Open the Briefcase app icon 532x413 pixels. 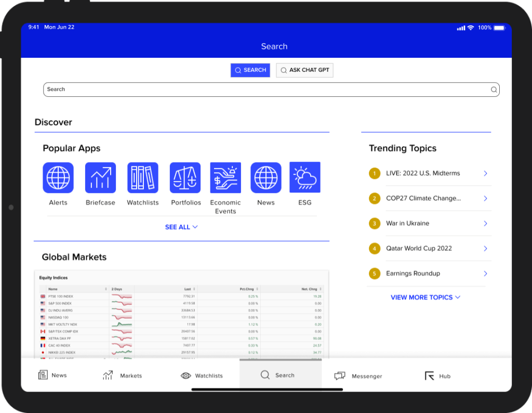point(100,177)
